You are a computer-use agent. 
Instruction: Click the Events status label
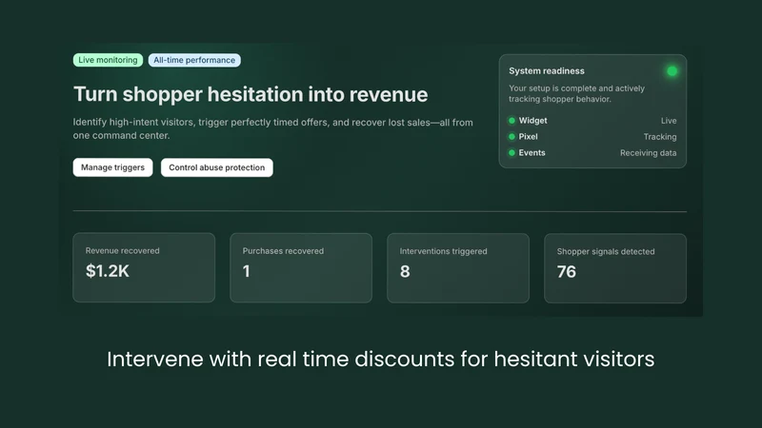click(x=531, y=152)
